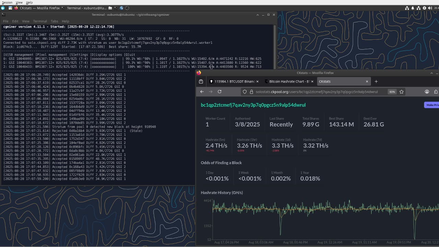The width and height of the screenshot is (439, 247).
Task: Close the CKstats tab
Action: (367, 82)
